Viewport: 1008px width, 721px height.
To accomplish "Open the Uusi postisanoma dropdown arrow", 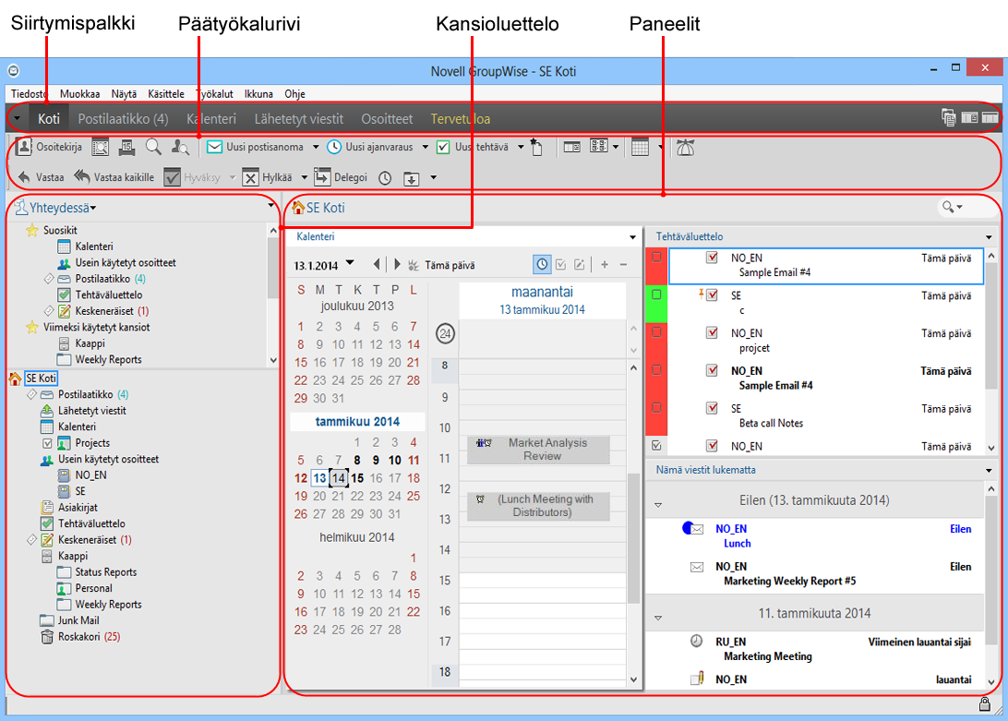I will (315, 147).
